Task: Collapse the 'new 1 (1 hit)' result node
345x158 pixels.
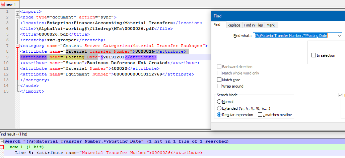Action: coord(2,147)
